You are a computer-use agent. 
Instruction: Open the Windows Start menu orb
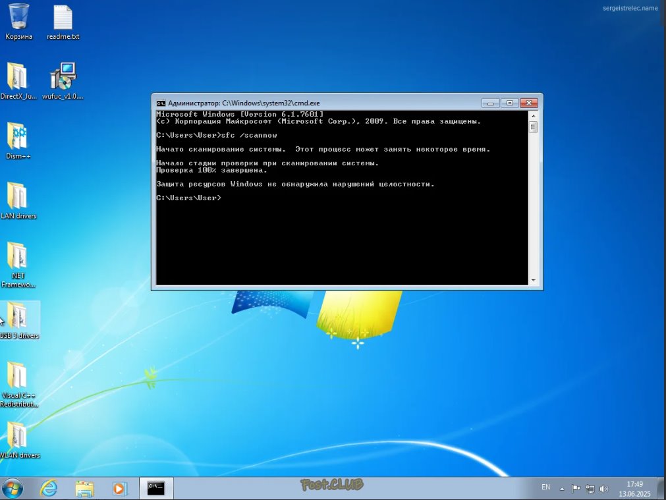point(13,489)
